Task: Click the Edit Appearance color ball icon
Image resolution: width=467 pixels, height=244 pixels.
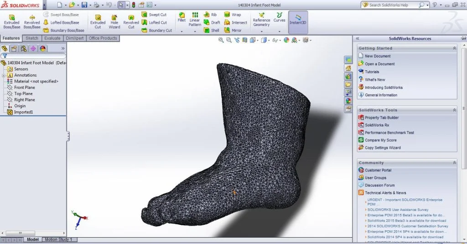Action: tap(286, 40)
